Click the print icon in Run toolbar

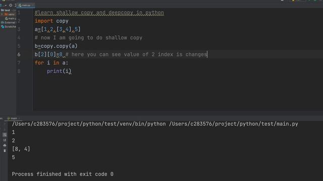point(5,145)
